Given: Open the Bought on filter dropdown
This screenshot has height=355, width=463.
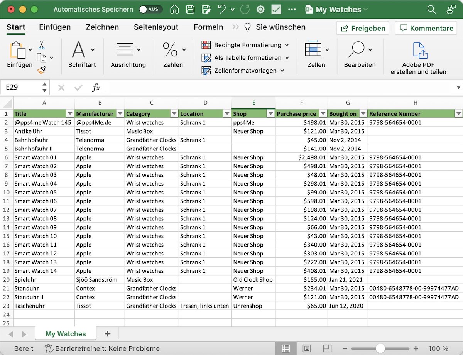Looking at the screenshot, I should pos(363,113).
